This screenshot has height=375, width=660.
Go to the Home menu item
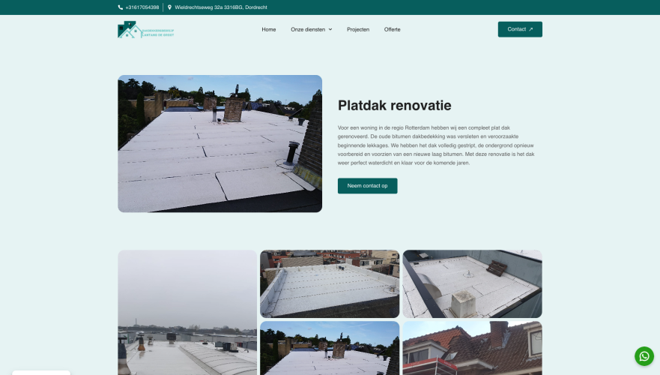269,29
